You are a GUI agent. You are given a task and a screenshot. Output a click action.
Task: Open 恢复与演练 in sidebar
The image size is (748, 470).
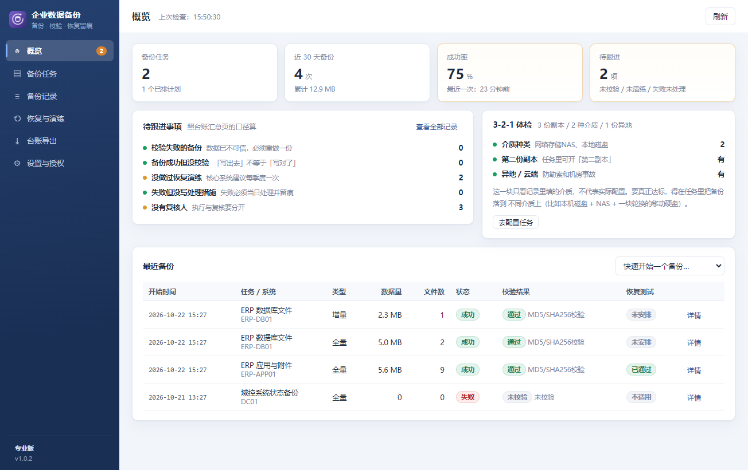pyautogui.click(x=60, y=119)
